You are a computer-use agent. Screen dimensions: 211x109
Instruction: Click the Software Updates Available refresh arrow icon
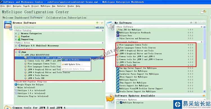point(110,98)
